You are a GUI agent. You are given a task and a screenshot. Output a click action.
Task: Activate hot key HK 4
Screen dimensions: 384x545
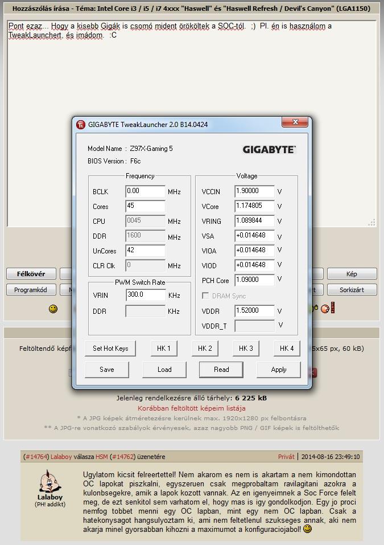pos(287,349)
